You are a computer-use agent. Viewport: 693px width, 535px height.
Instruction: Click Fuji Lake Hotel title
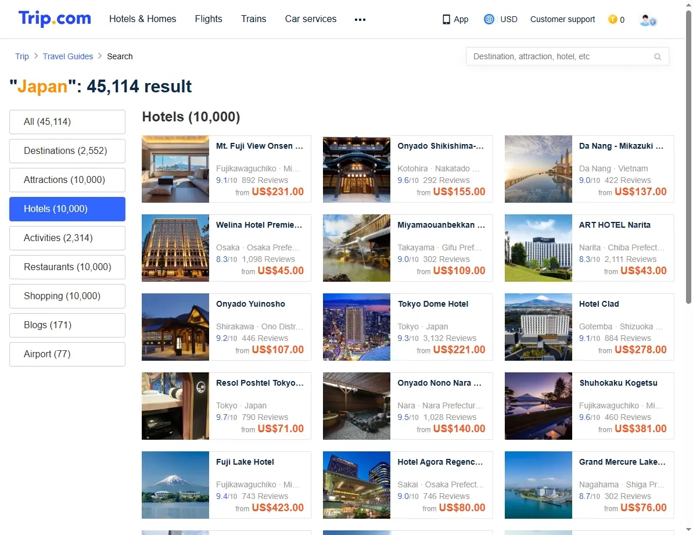coord(245,462)
